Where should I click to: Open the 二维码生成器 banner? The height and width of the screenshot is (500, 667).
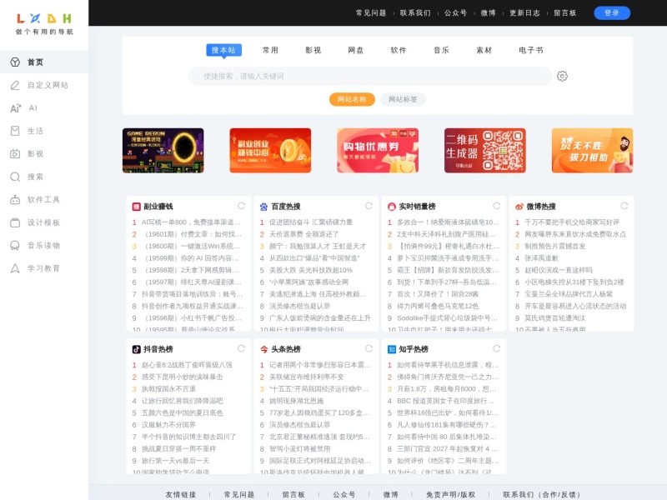coord(485,151)
